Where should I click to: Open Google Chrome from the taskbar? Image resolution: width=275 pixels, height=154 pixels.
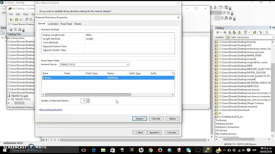(150, 150)
